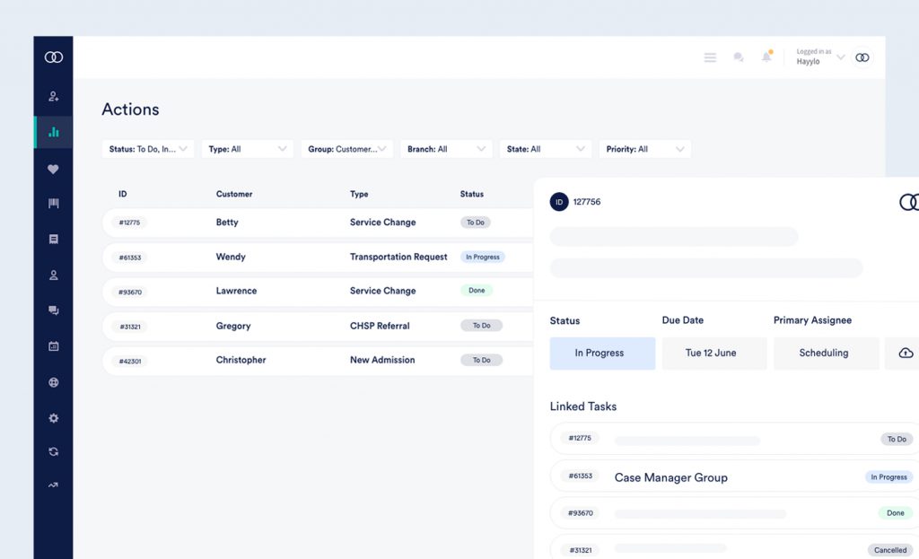The width and height of the screenshot is (919, 559).
Task: Click customer name Betty
Action: tap(227, 223)
